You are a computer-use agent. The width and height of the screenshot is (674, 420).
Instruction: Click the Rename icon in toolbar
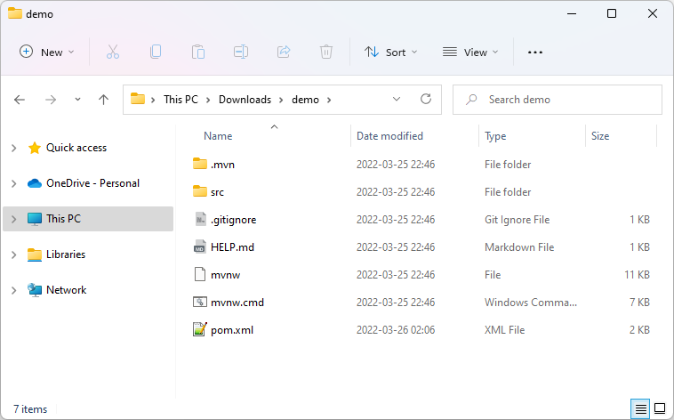pos(241,52)
